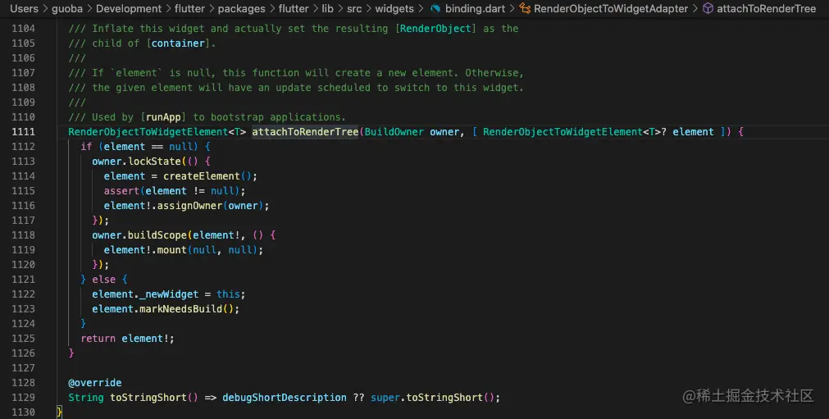Click the @override annotation on line 1128
Image resolution: width=829 pixels, height=419 pixels.
(x=95, y=383)
